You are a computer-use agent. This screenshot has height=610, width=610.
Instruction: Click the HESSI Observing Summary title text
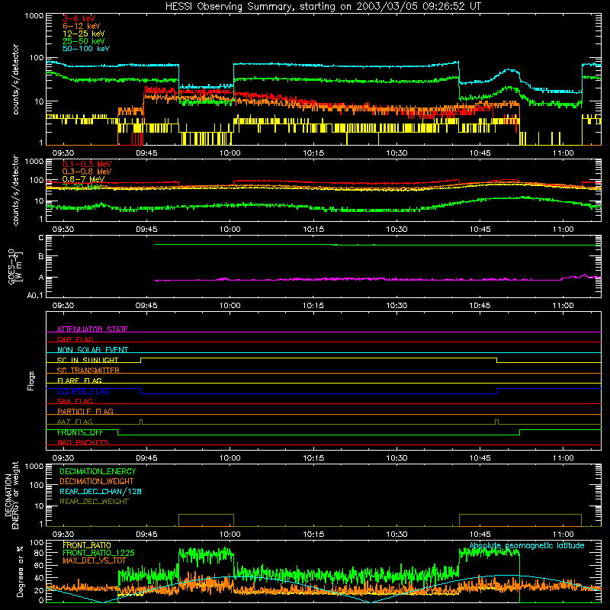(323, 6)
